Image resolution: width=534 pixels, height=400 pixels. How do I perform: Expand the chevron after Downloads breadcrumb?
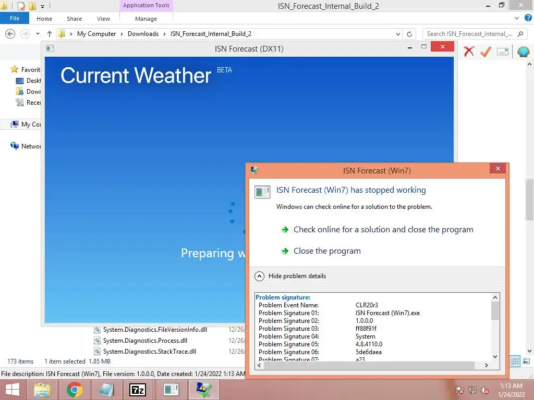click(164, 34)
